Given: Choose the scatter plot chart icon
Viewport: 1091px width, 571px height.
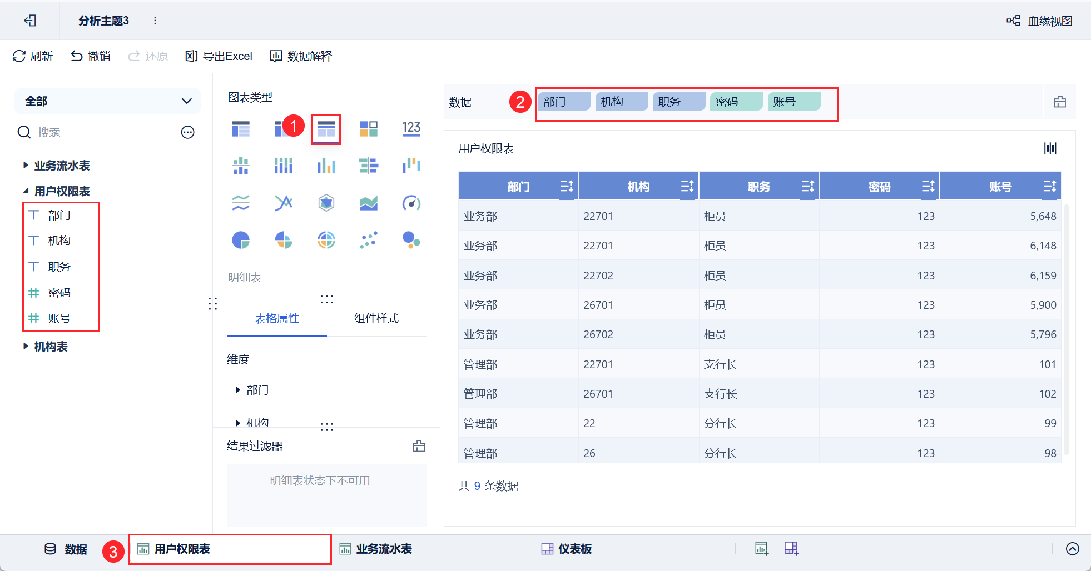Looking at the screenshot, I should pos(369,240).
